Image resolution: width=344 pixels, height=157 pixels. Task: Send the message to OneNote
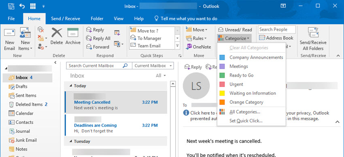199,47
